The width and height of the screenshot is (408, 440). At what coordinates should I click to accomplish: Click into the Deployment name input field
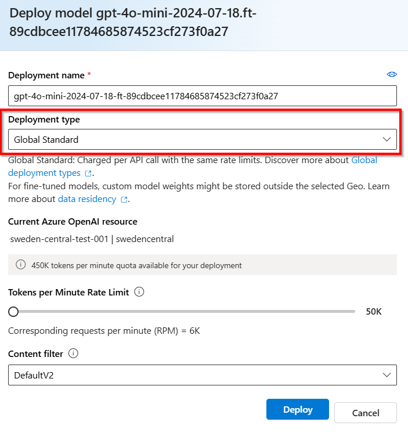tap(203, 96)
